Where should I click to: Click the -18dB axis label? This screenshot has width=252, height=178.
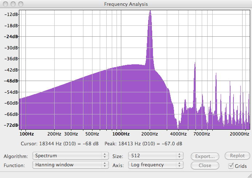[11, 25]
